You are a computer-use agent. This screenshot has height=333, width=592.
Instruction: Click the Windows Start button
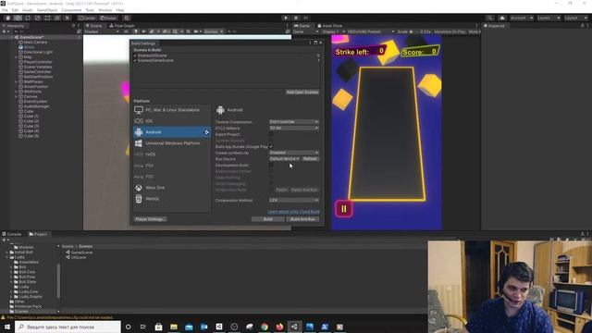click(7, 327)
